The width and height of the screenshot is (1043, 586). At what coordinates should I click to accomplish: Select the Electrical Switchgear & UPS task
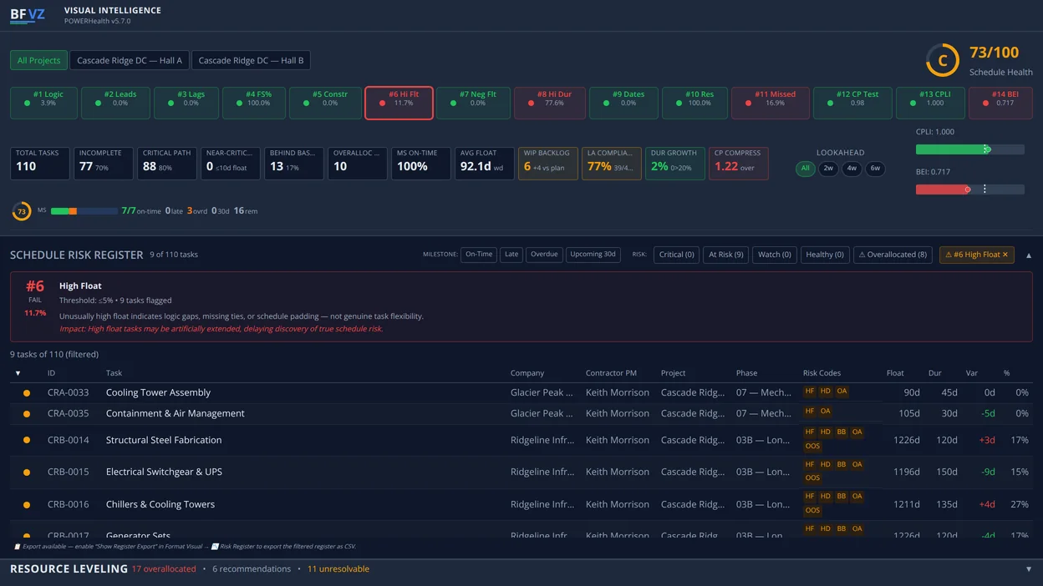(x=164, y=472)
